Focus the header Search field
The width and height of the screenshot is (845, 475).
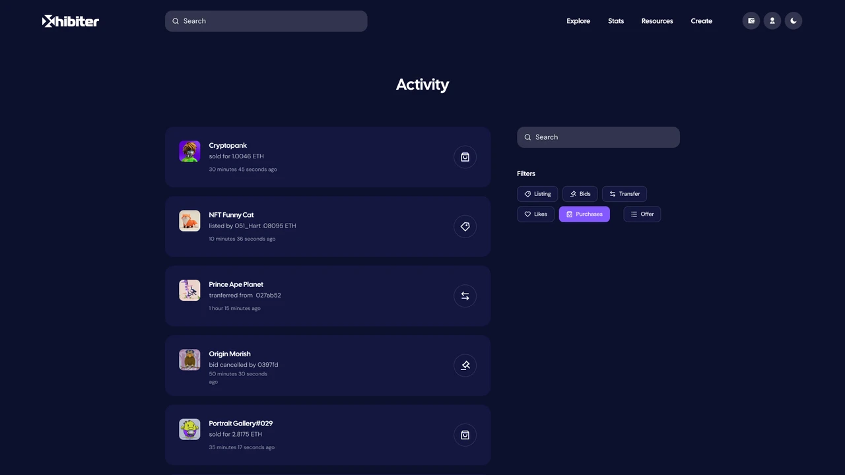click(x=266, y=21)
